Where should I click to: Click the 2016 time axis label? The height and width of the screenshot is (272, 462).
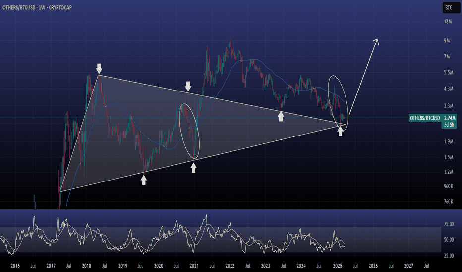click(15, 266)
